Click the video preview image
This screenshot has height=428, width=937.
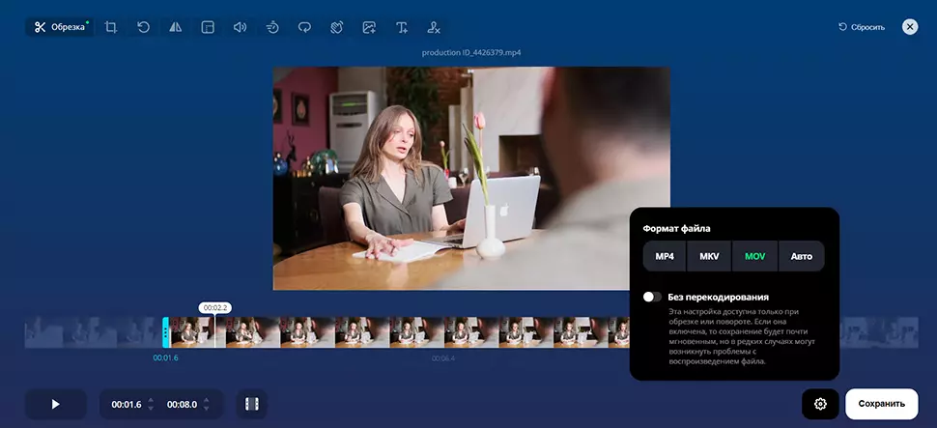pos(471,178)
